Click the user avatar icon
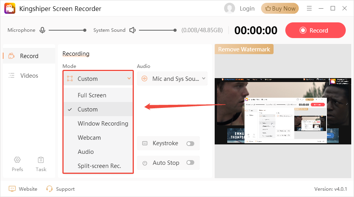 229,8
